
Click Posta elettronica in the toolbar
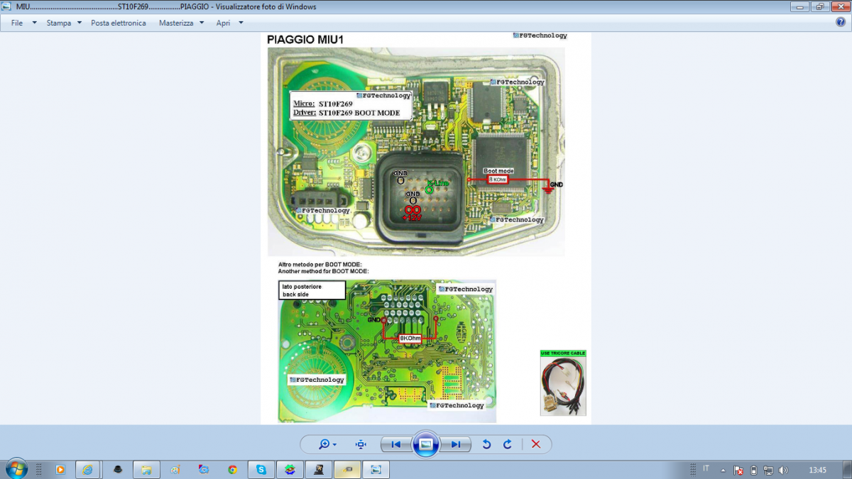(119, 23)
